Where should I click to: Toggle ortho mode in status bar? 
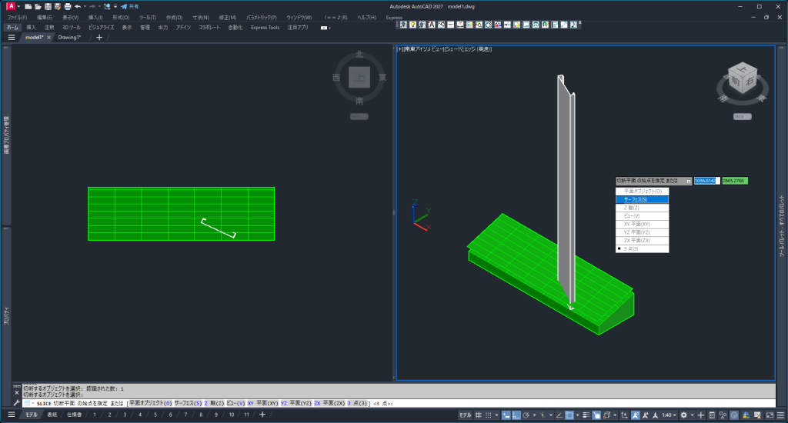point(515,415)
